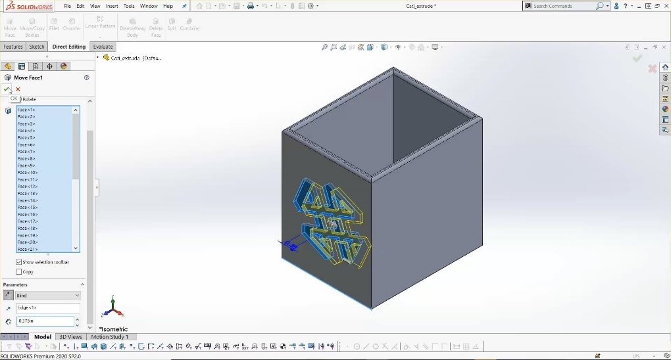Enable the Copy checkbox
671x360 pixels.
click(19, 271)
